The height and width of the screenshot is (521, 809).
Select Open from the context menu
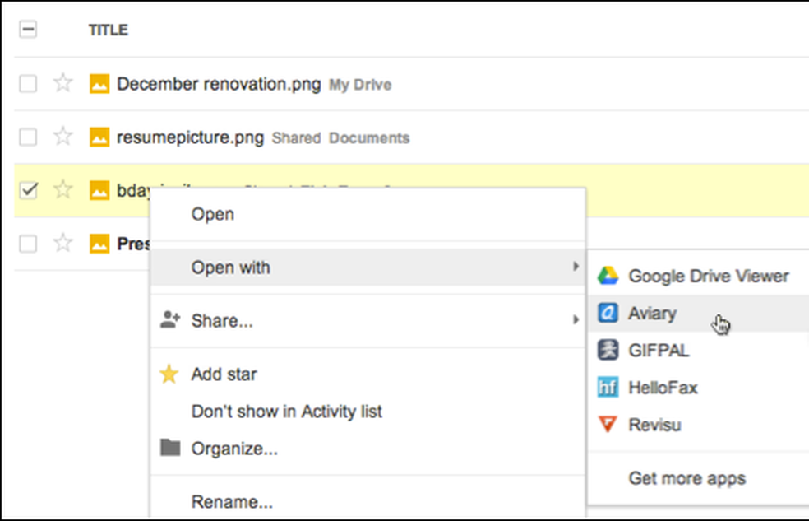point(212,214)
